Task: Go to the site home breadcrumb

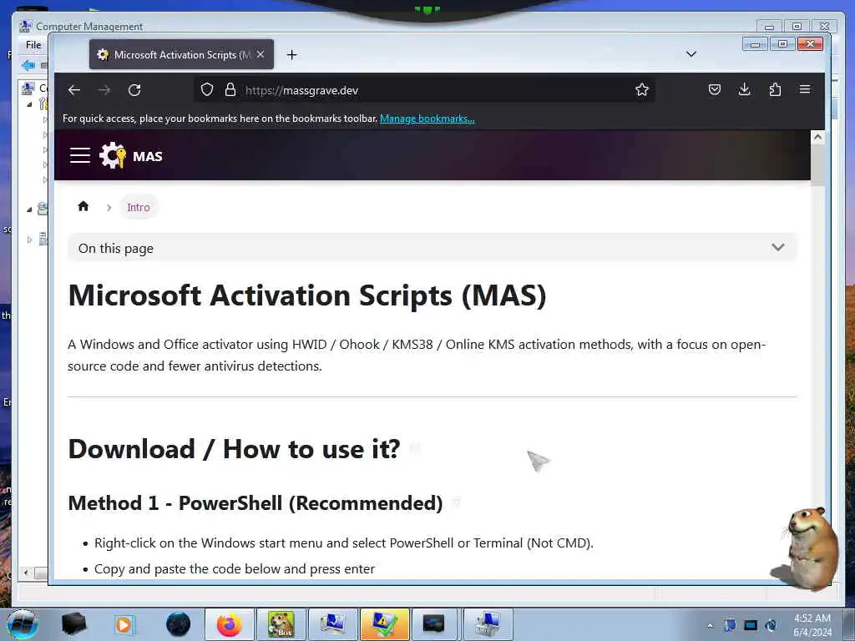Action: (83, 206)
